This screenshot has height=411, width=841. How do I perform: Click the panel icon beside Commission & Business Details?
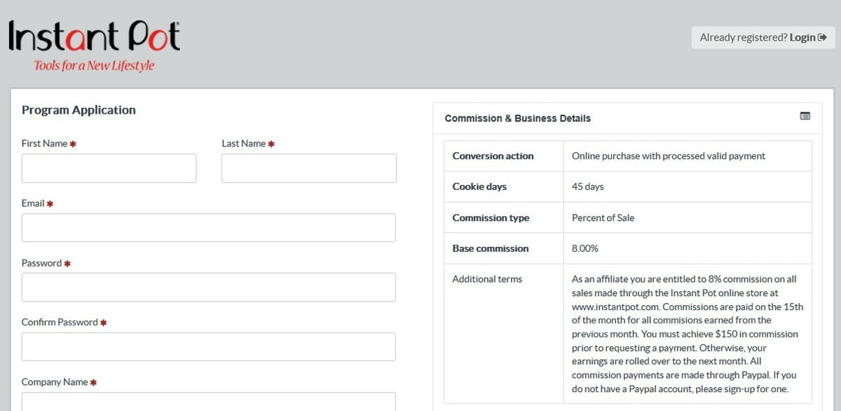(805, 116)
